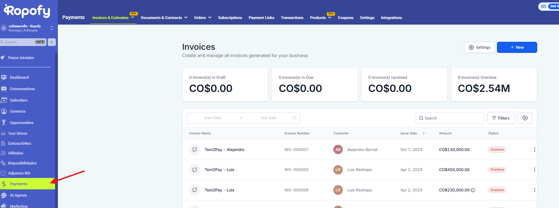This screenshot has width=559, height=208.
Task: Open Conversations from the sidebar
Action: click(22, 89)
